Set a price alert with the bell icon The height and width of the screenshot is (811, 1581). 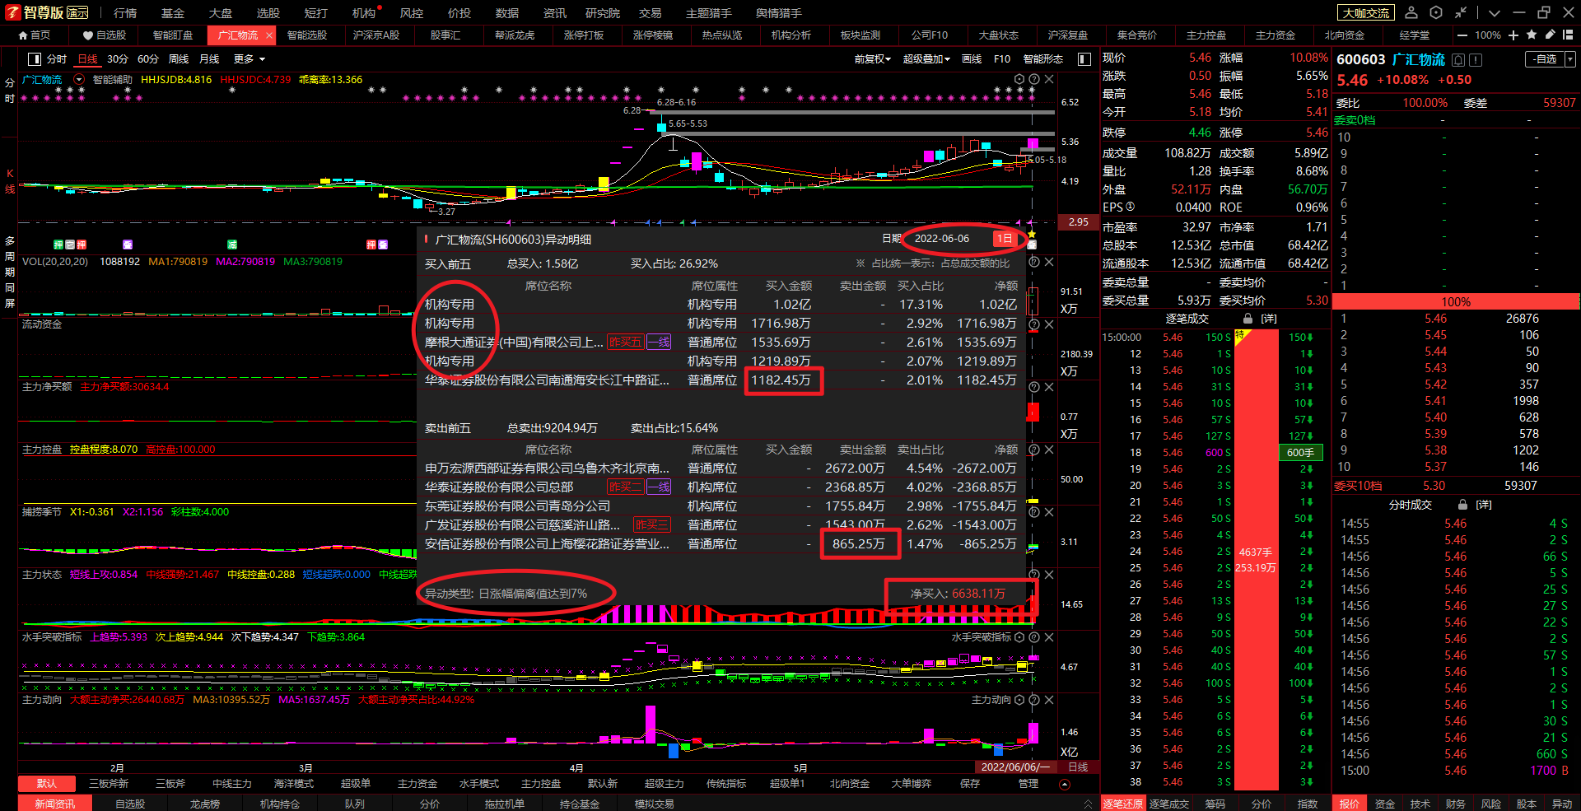click(x=1458, y=59)
